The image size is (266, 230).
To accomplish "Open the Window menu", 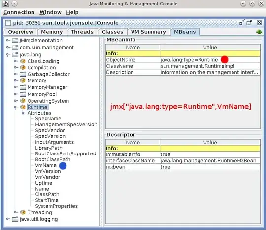I will 50,12.
